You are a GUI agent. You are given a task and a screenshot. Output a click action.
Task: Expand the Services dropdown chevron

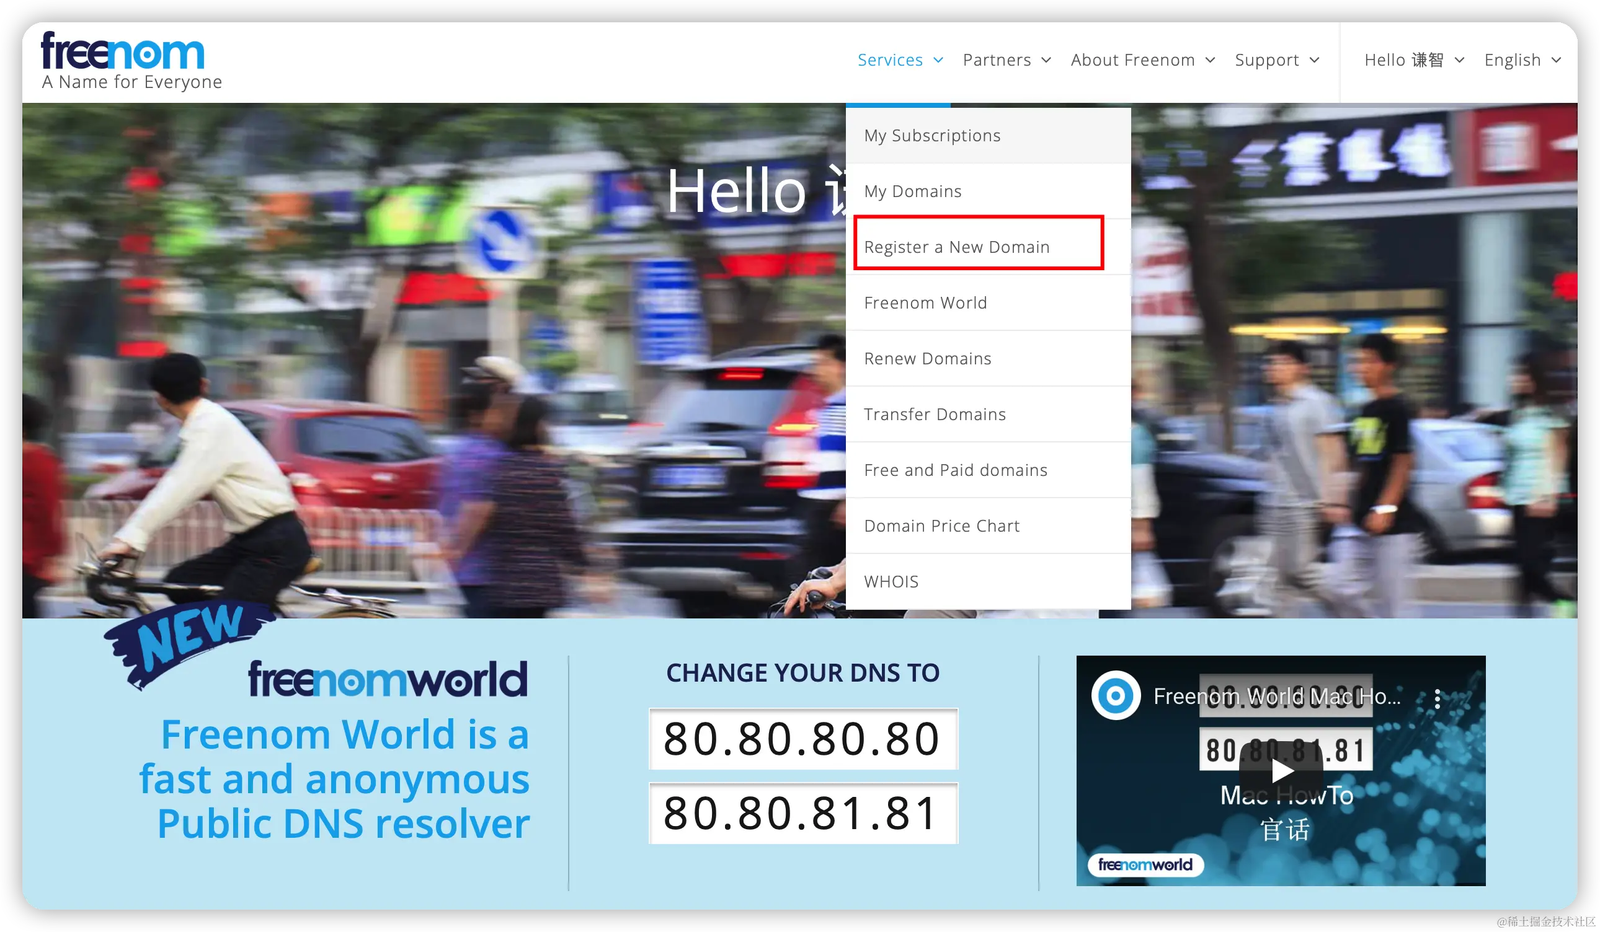tap(938, 60)
